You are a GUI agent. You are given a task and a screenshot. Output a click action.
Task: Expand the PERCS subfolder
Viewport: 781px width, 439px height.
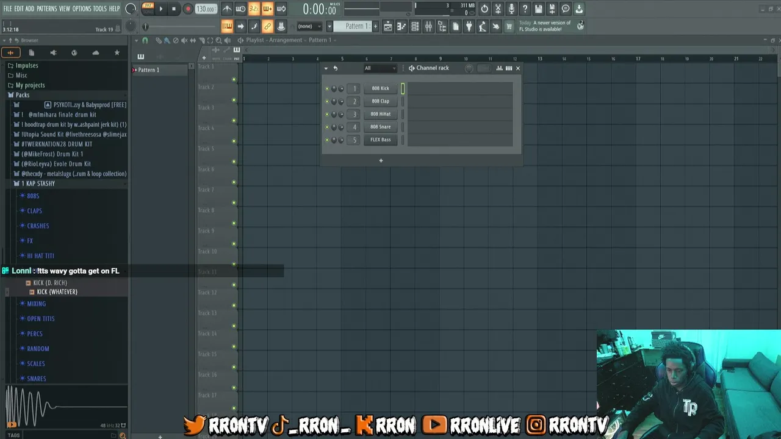click(35, 334)
